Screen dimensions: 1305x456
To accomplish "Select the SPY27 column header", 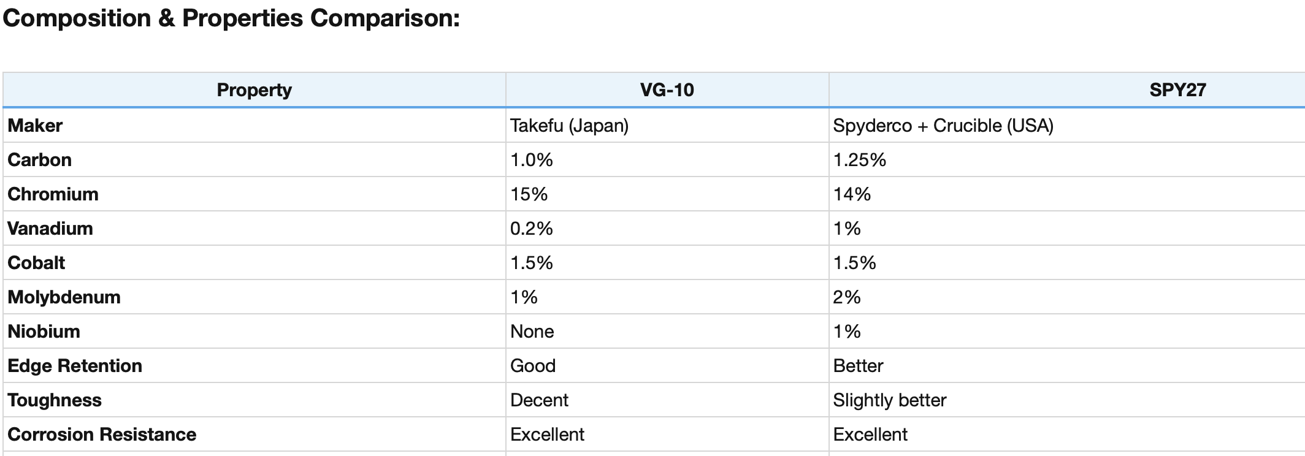I will pos(1177,90).
